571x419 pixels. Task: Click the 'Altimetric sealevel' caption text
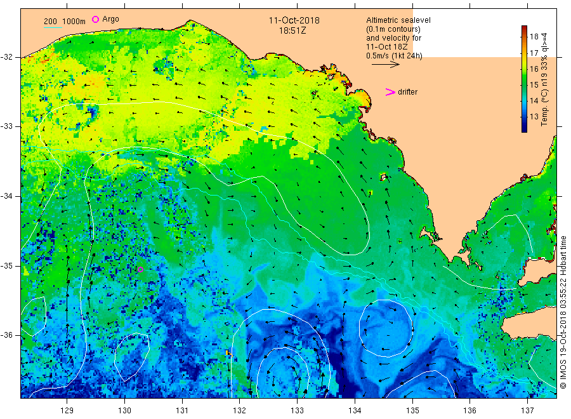tap(398, 20)
